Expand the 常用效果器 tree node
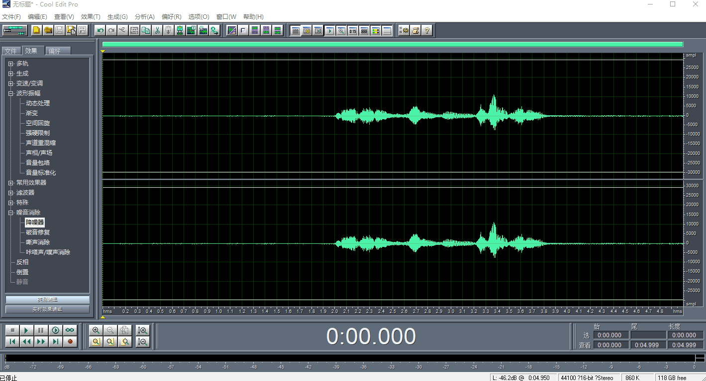 coord(11,183)
